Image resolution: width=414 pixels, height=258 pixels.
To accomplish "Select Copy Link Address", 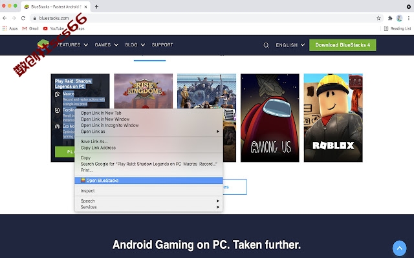I will click(149, 148).
